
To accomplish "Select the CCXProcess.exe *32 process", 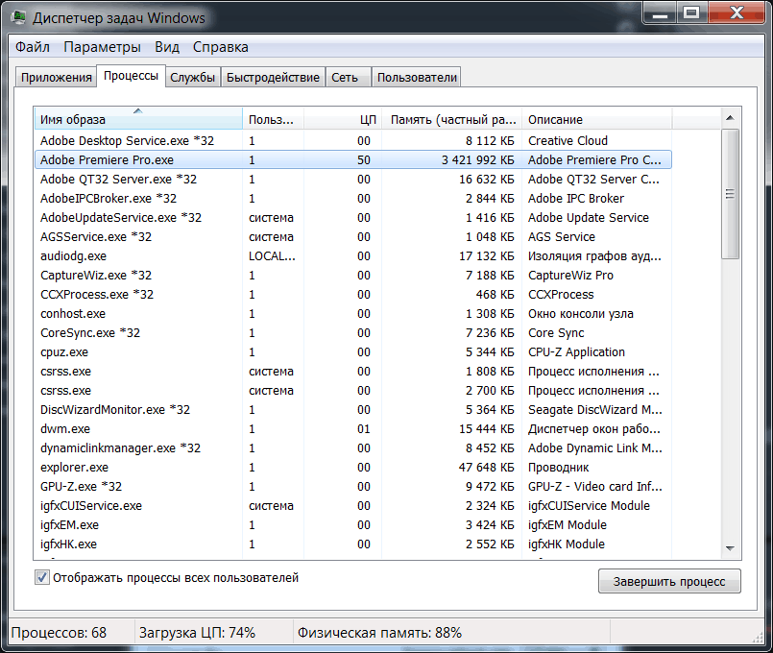I will (353, 295).
